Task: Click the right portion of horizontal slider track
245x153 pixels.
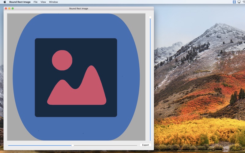Action: (x=105, y=145)
